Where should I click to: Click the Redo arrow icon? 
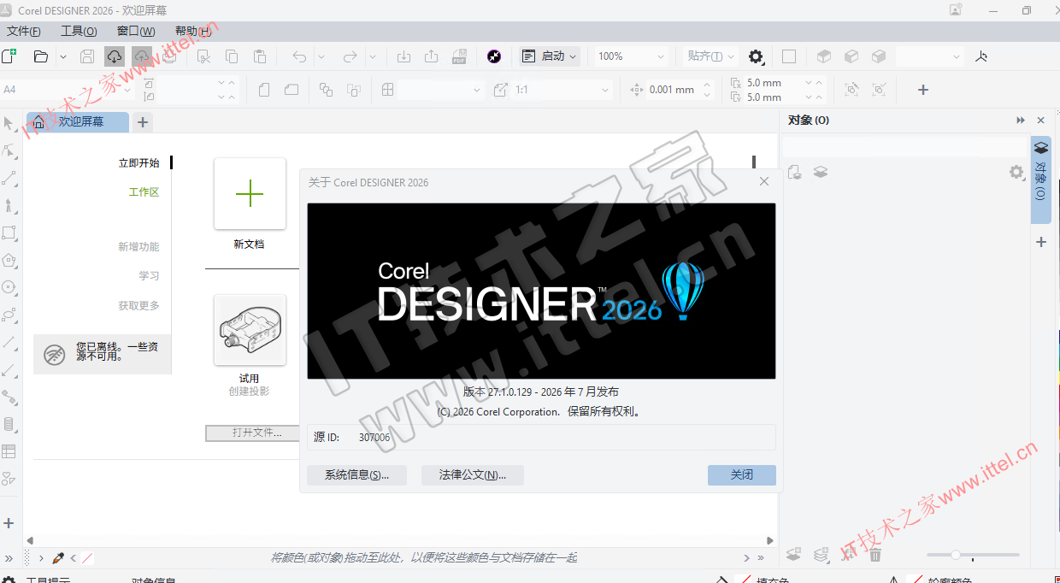coord(350,56)
